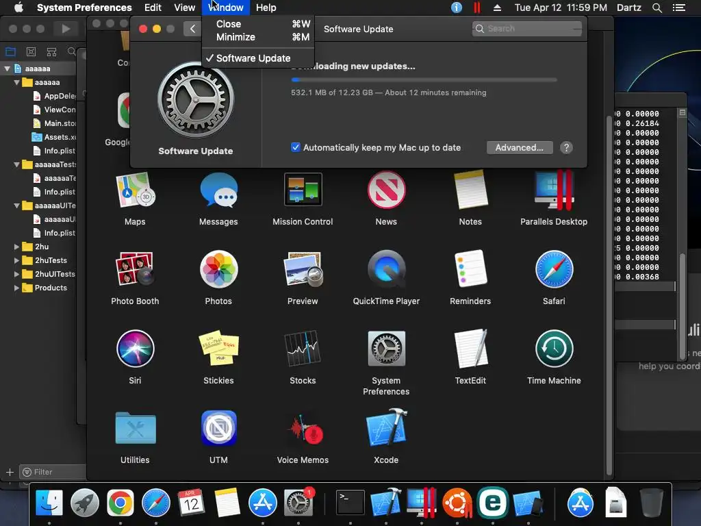Open QuickTime Player icon
Viewport: 701px width, 526px height.
(x=386, y=268)
